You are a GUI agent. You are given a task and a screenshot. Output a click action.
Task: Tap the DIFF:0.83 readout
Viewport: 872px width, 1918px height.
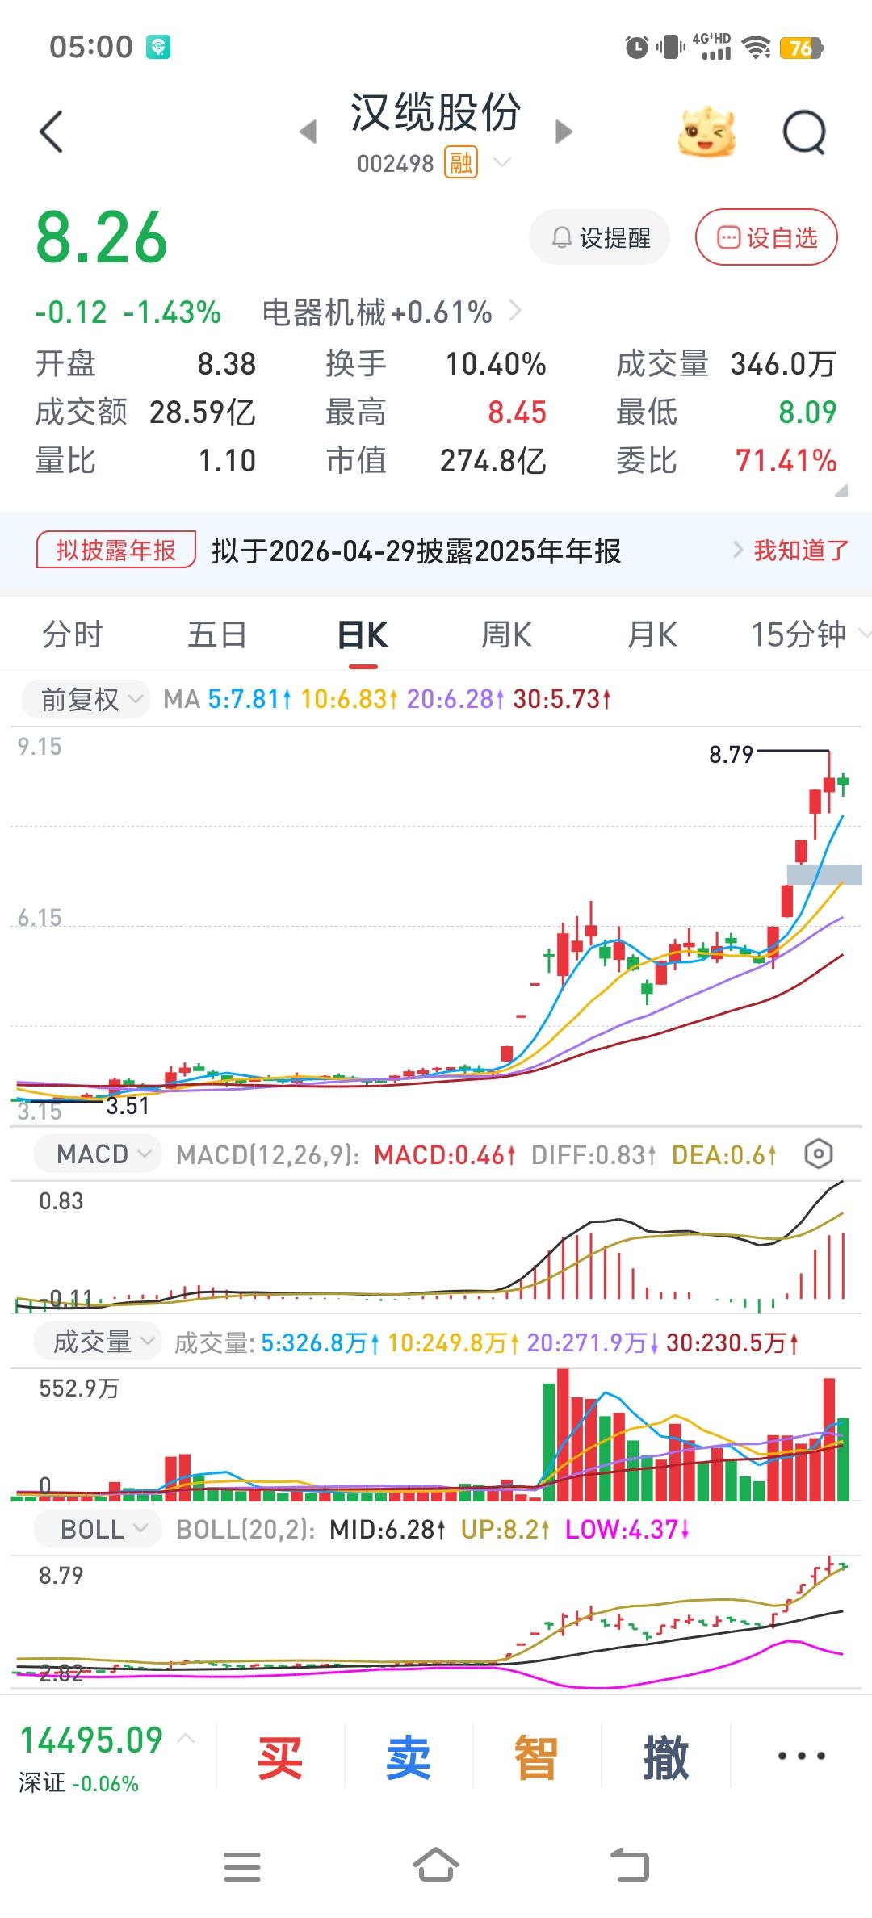point(593,1154)
